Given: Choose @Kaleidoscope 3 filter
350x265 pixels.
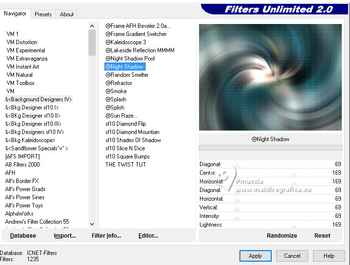Looking at the screenshot, I should point(125,42).
